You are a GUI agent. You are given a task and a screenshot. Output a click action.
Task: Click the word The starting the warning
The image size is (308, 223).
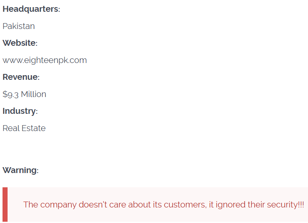31,205
